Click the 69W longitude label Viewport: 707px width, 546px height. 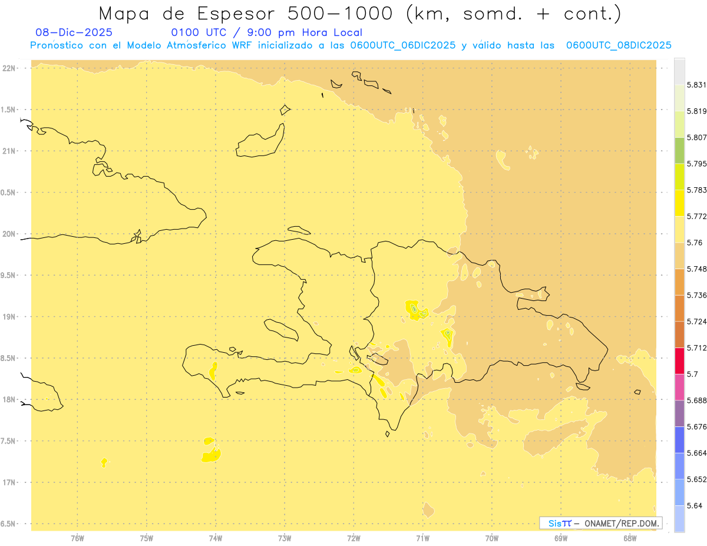click(561, 538)
